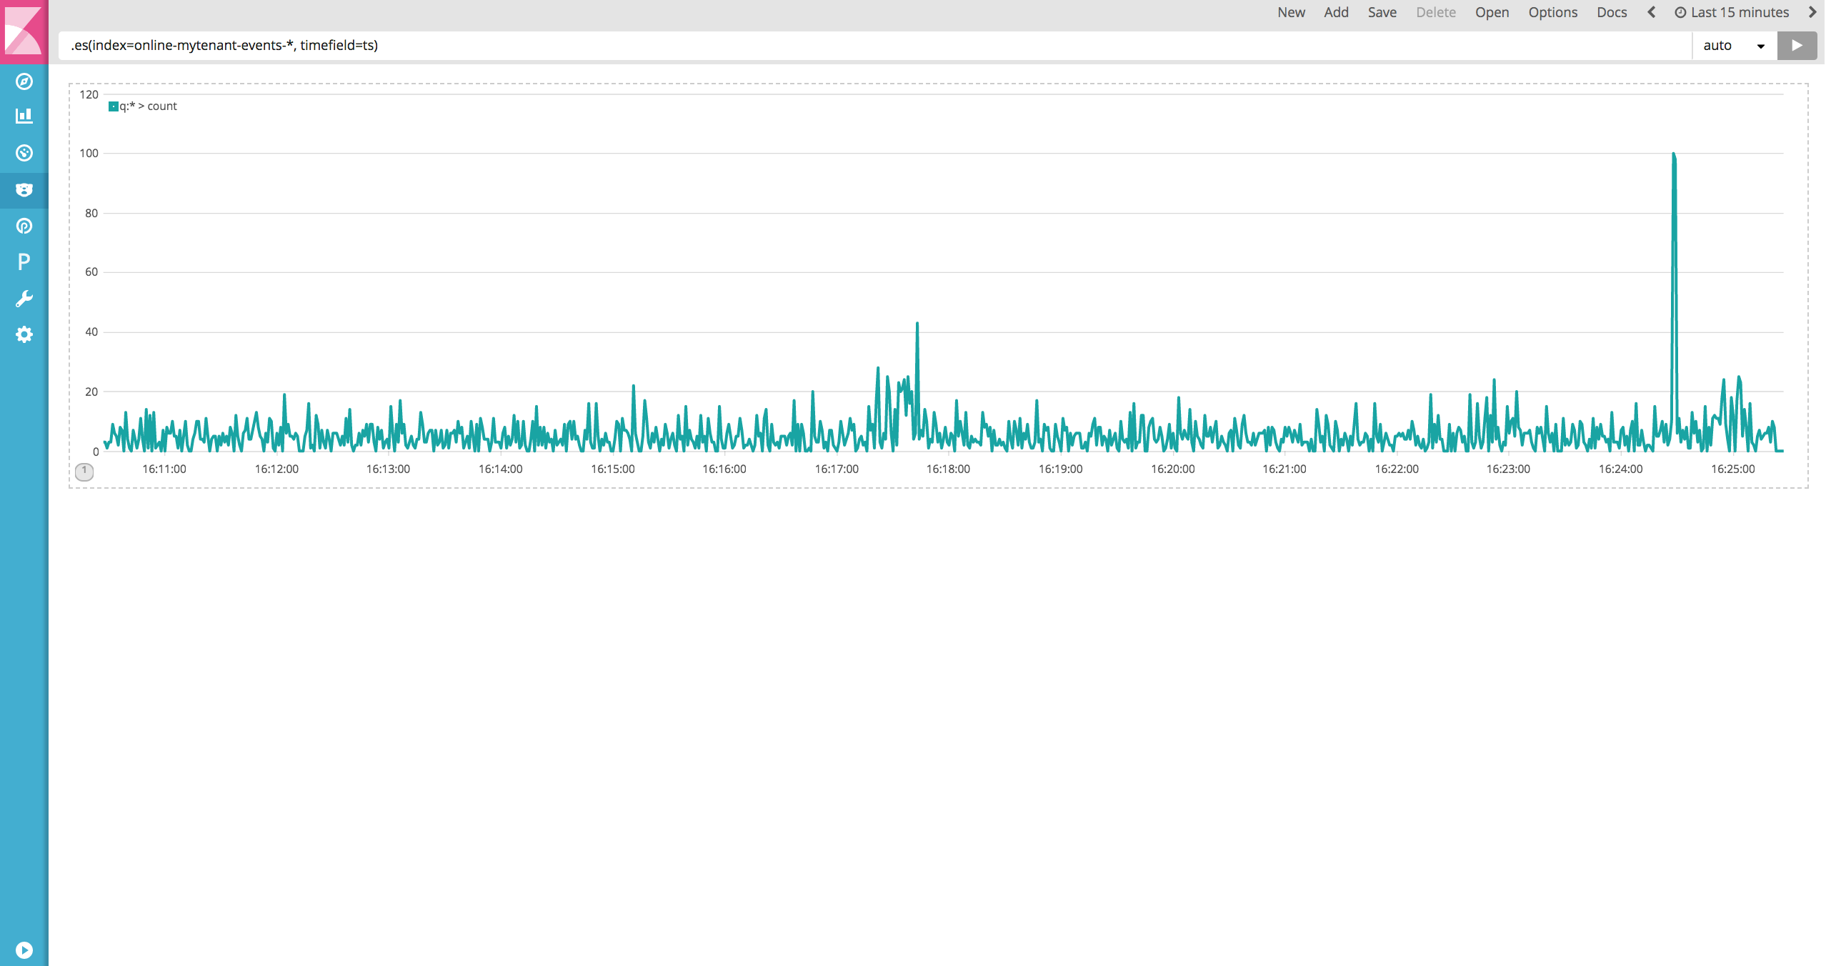This screenshot has width=1826, height=966.
Task: Step time range backward chevron
Action: [x=1651, y=12]
